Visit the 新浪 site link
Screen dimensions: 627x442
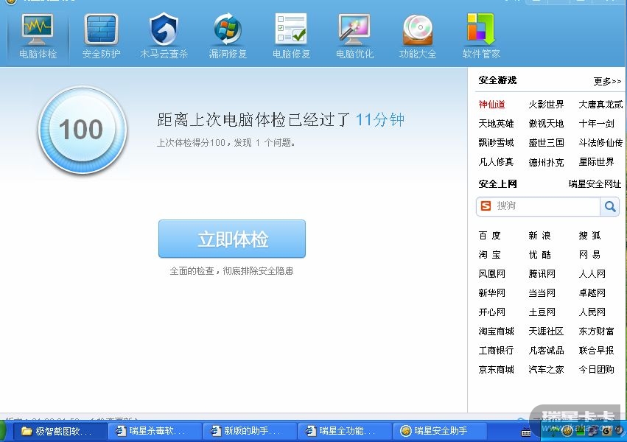pos(540,236)
